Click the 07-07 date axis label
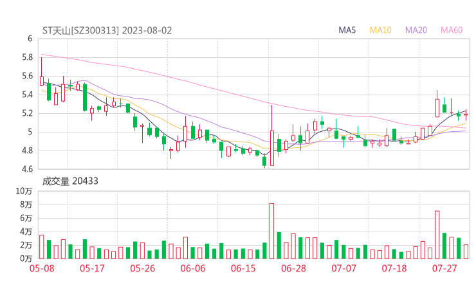Screen dimensions: 476x283 [343, 268]
